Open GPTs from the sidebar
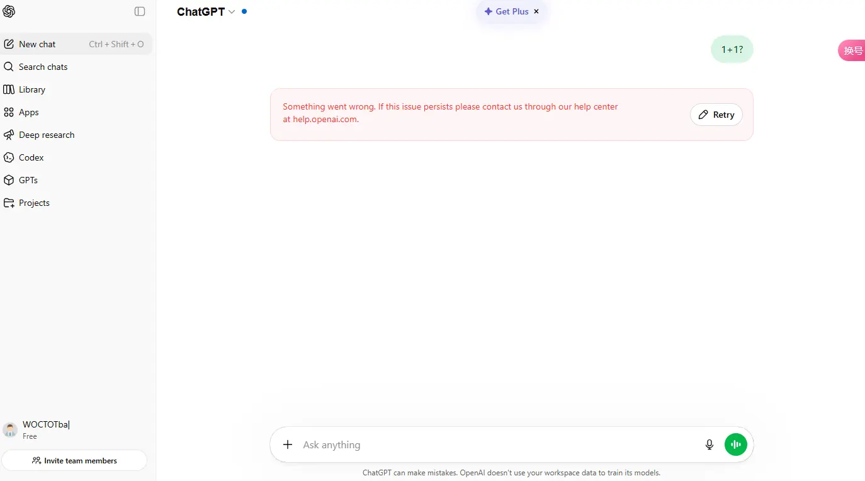Image resolution: width=865 pixels, height=481 pixels. coord(76,180)
